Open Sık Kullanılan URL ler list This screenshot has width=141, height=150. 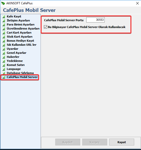point(21,45)
